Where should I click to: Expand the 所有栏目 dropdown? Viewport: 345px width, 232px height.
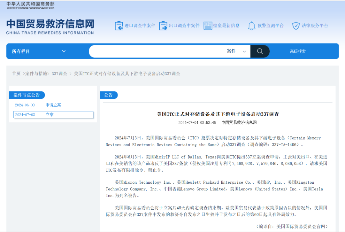(x=39, y=51)
